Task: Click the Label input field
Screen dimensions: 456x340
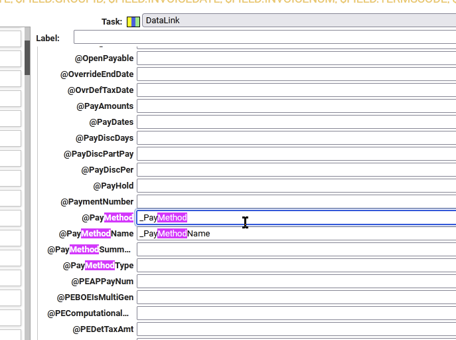Action: click(x=265, y=37)
